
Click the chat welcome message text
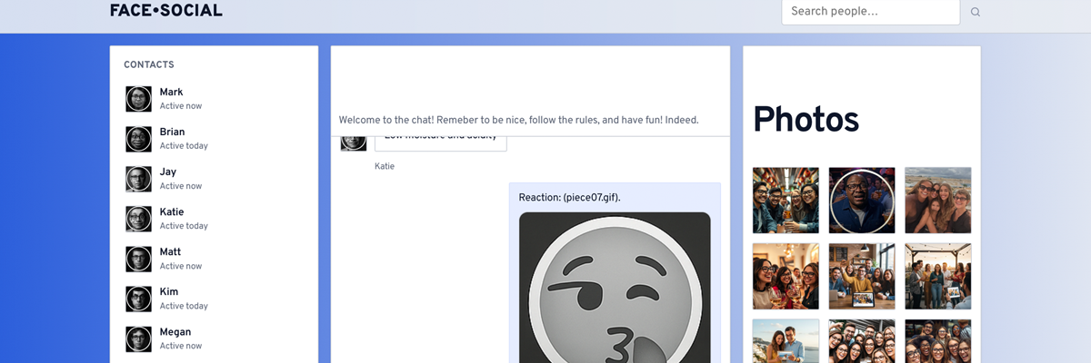[519, 120]
